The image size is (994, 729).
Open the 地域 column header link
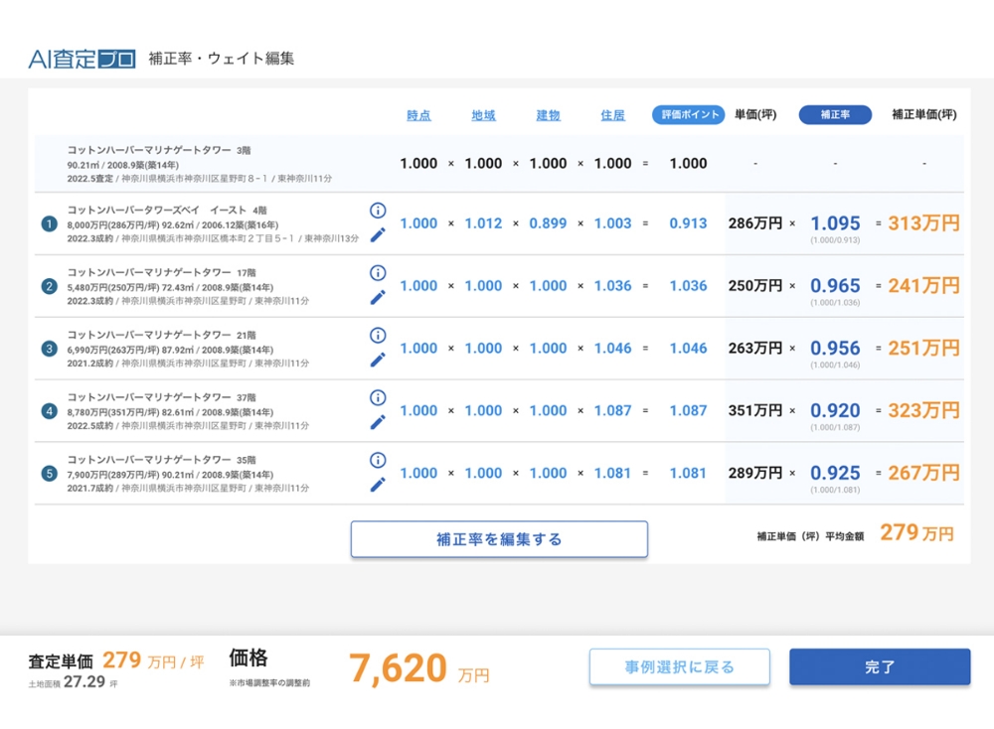(x=483, y=115)
